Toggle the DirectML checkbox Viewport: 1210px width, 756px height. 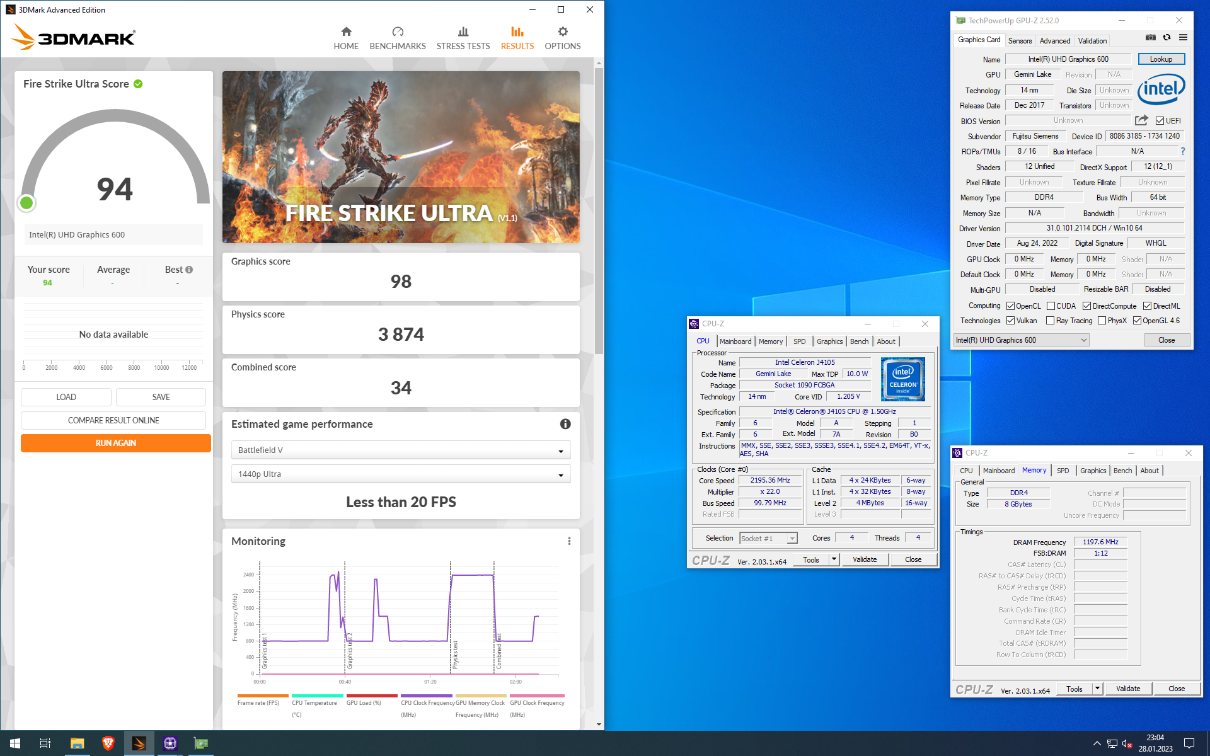[x=1147, y=306]
